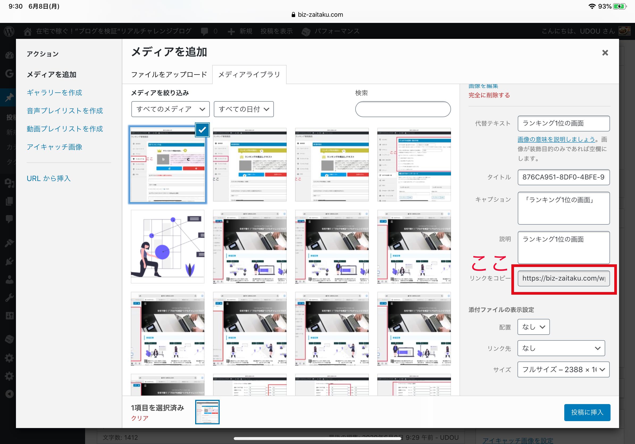Click the selected item preview thumbnail in footer
Viewport: 635px width, 444px height.
pyautogui.click(x=207, y=412)
